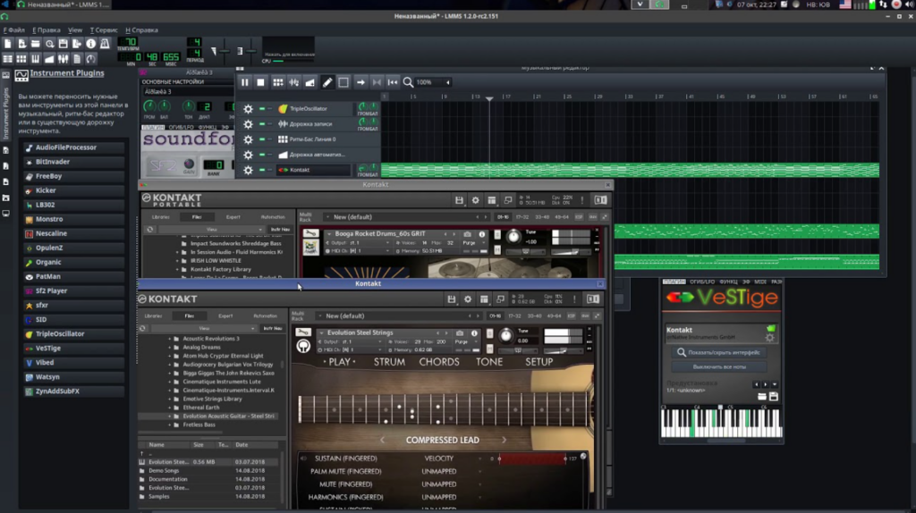Switch to ОГИБ/LFO tab in VeSTige

[702, 282]
